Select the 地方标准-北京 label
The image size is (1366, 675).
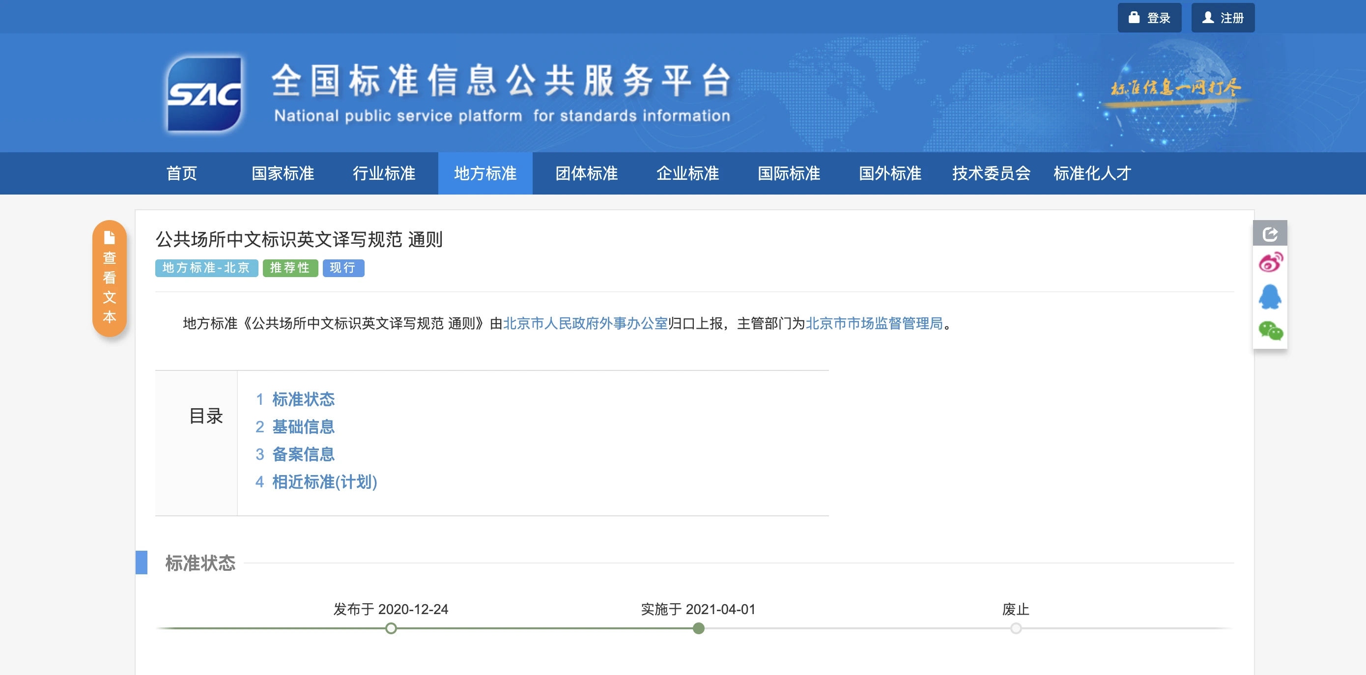(x=206, y=268)
